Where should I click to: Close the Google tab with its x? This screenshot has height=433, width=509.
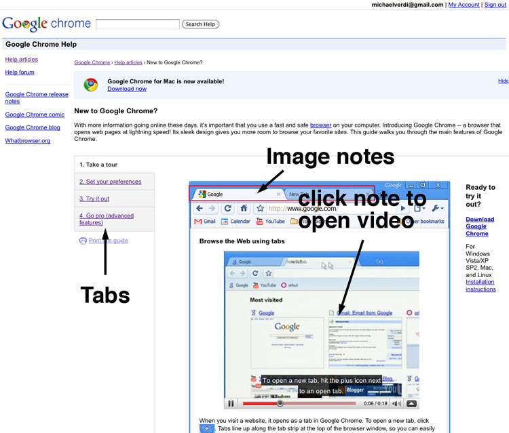coord(278,194)
